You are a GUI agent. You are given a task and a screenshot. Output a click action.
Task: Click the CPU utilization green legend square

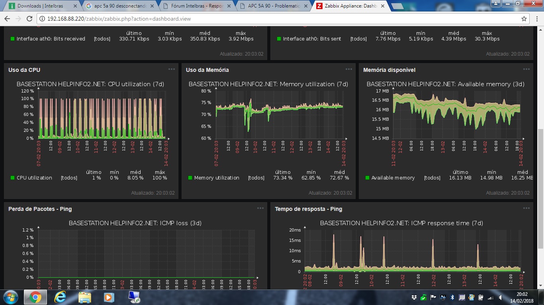12,178
